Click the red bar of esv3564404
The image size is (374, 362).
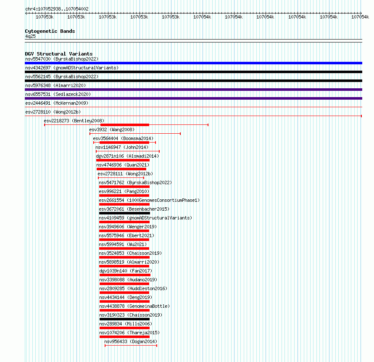point(124,143)
